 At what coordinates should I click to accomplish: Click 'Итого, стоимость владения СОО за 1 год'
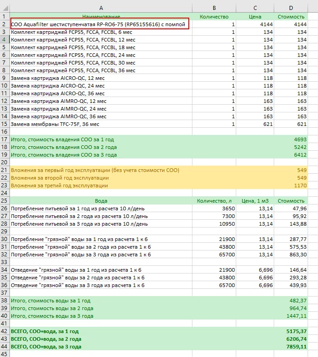101,139
